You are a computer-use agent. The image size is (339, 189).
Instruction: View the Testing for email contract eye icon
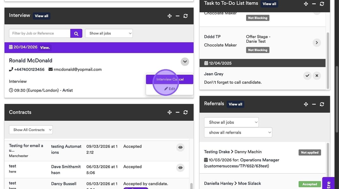coord(180,147)
